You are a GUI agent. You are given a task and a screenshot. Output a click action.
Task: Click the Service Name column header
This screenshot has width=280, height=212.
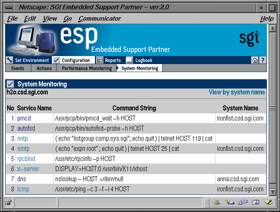(x=34, y=108)
